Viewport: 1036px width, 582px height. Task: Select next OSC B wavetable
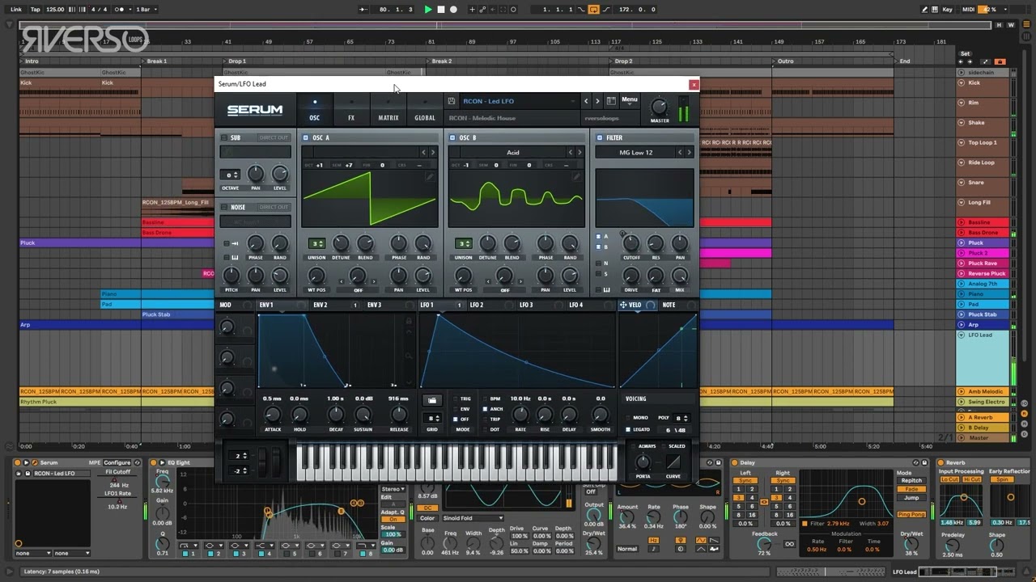pos(579,152)
